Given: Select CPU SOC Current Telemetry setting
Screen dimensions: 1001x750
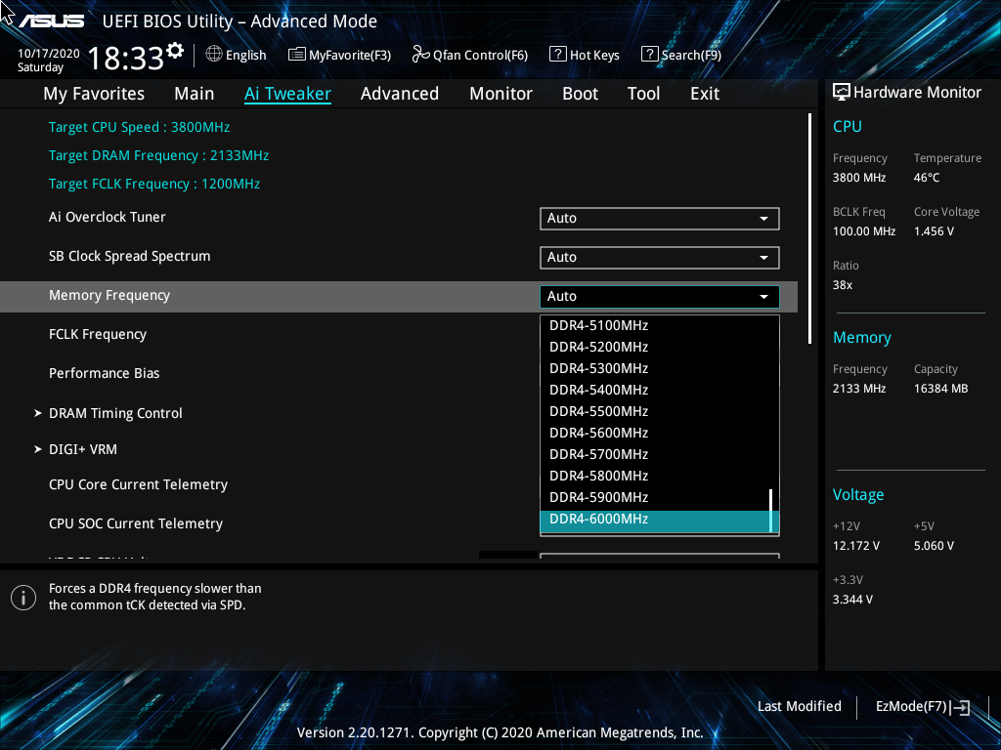Looking at the screenshot, I should (x=136, y=523).
